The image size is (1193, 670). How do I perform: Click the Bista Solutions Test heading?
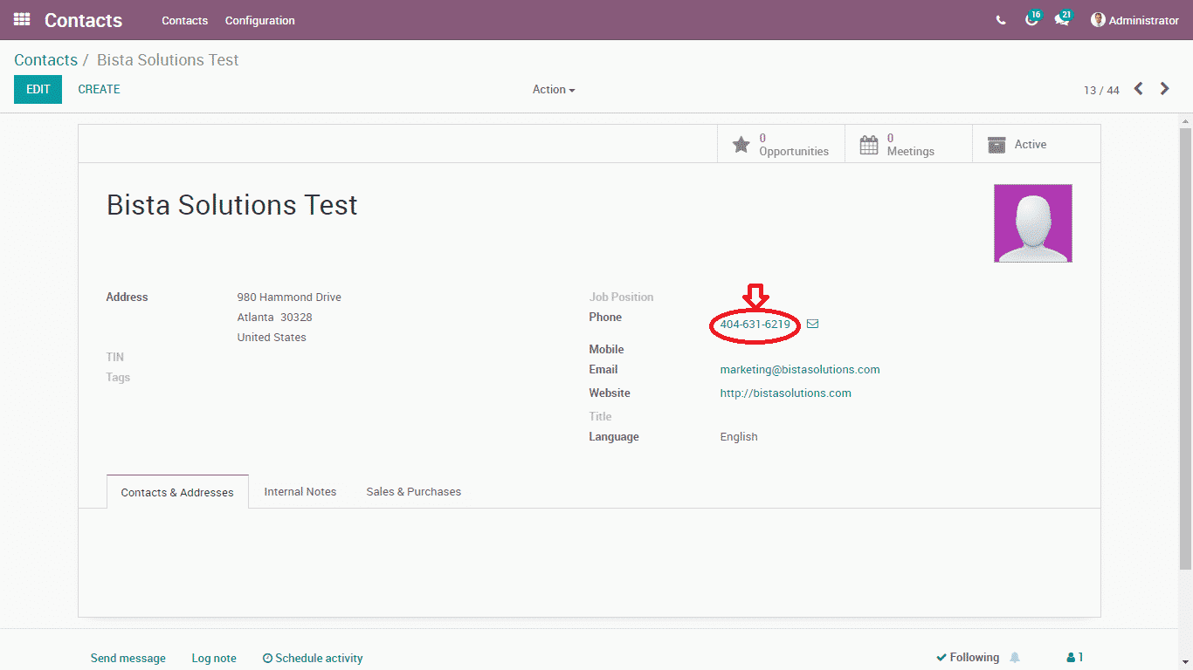point(232,205)
